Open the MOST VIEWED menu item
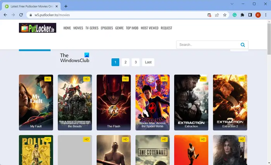This screenshot has width=271, height=165. tap(149, 28)
